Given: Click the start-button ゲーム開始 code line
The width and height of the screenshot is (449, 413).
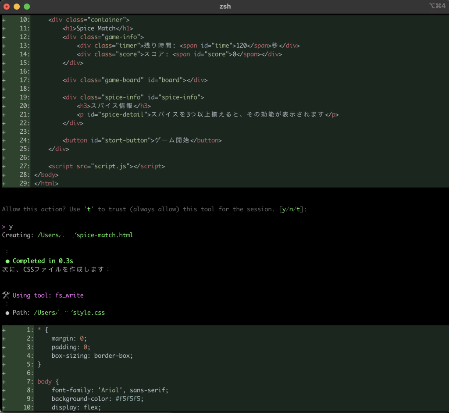Looking at the screenshot, I should 142,140.
